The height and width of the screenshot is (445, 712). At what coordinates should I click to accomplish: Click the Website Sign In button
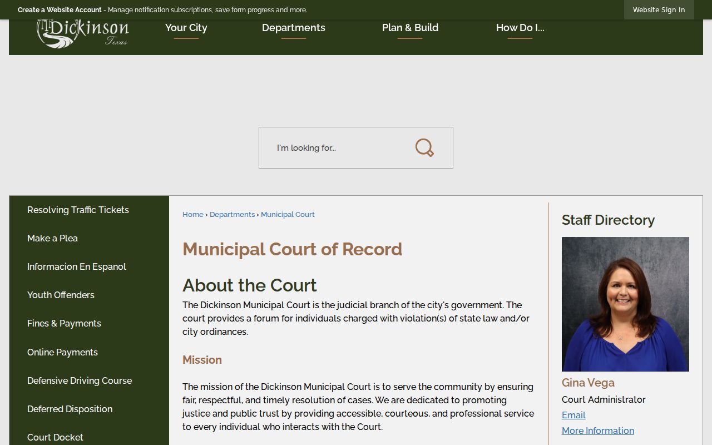659,9
